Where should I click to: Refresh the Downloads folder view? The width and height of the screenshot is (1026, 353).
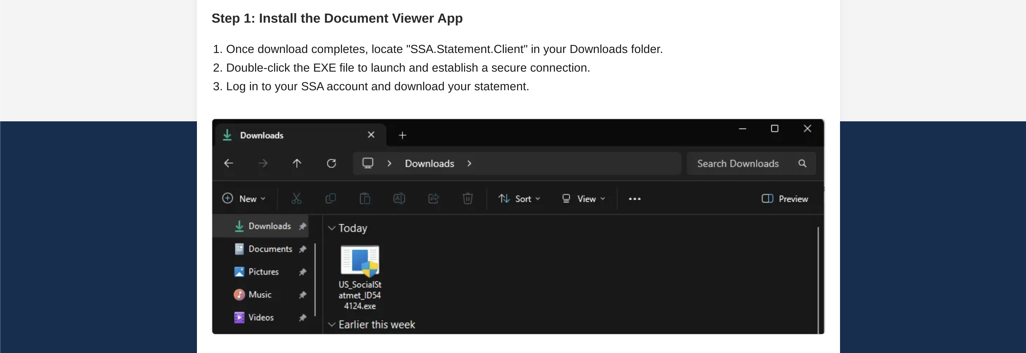pyautogui.click(x=331, y=163)
